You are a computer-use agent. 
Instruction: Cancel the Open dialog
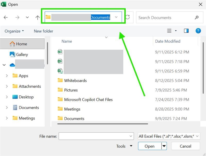coord(185,146)
